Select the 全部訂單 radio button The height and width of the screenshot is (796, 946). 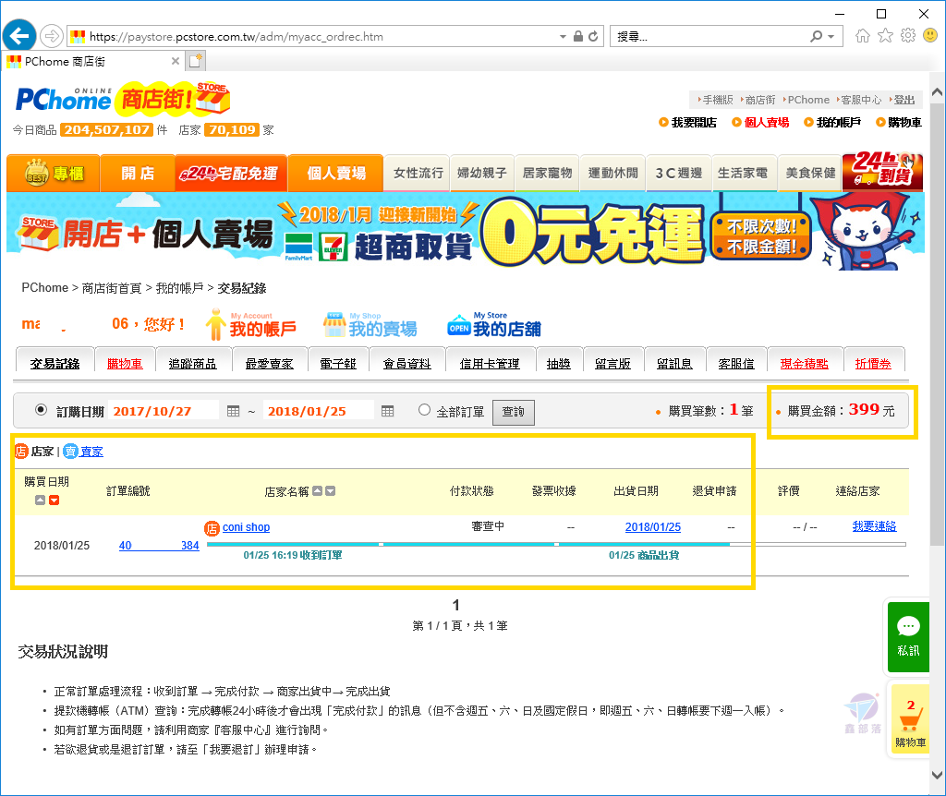click(424, 410)
